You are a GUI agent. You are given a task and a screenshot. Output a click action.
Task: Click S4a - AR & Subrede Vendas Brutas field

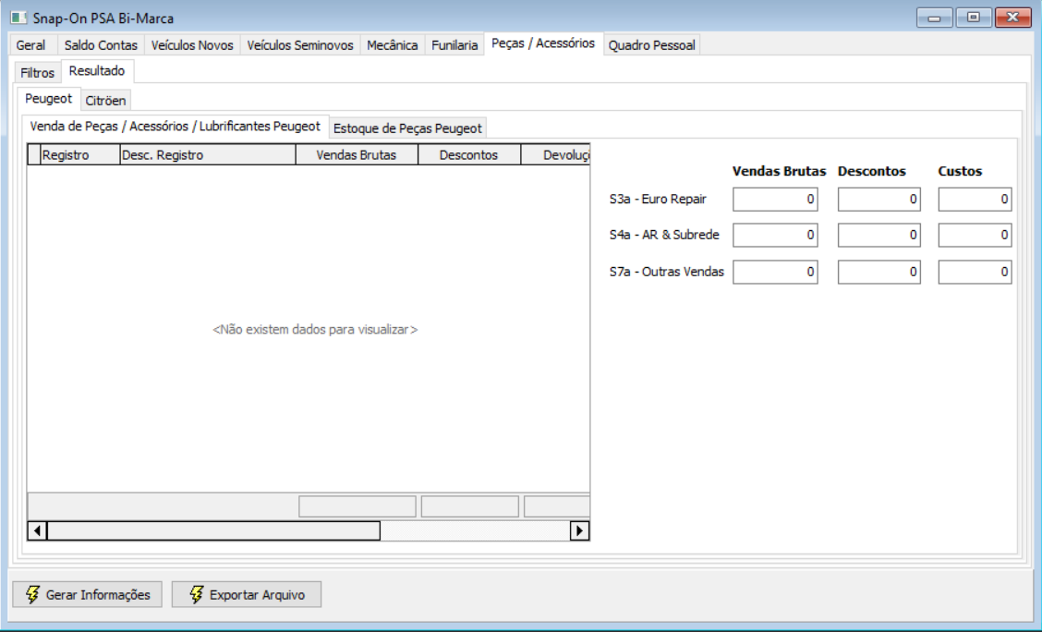point(775,236)
